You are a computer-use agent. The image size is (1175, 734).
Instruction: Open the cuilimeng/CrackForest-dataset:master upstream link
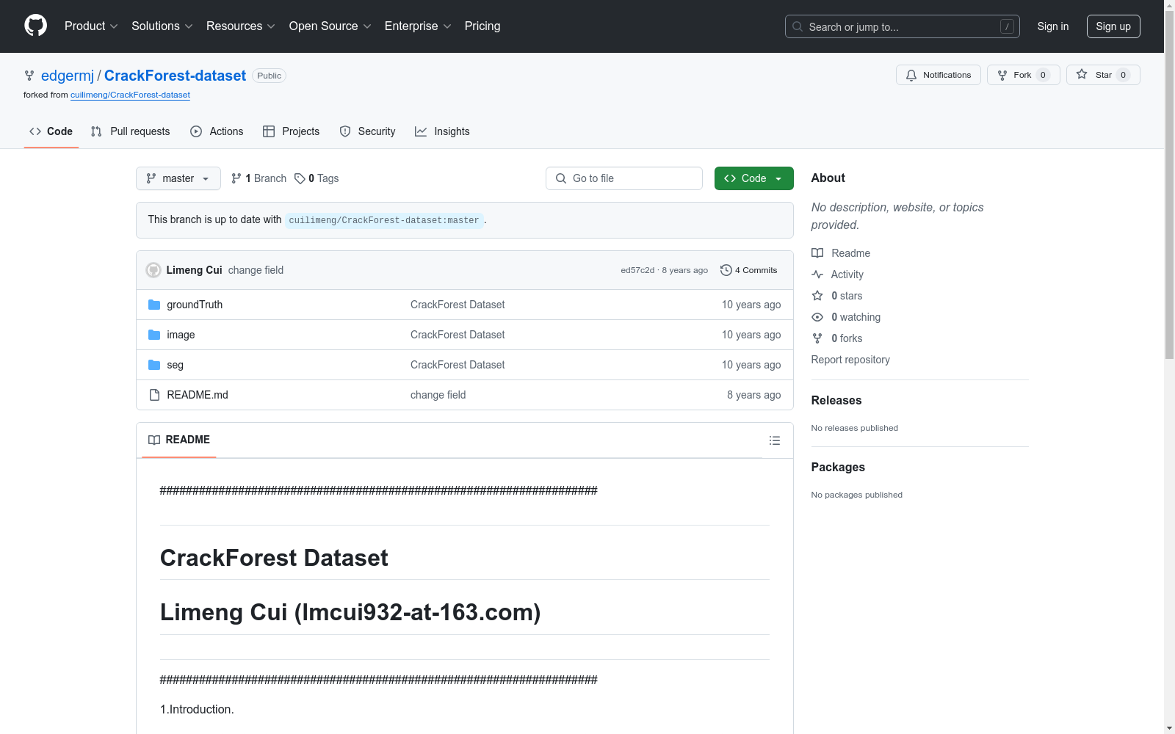(384, 220)
